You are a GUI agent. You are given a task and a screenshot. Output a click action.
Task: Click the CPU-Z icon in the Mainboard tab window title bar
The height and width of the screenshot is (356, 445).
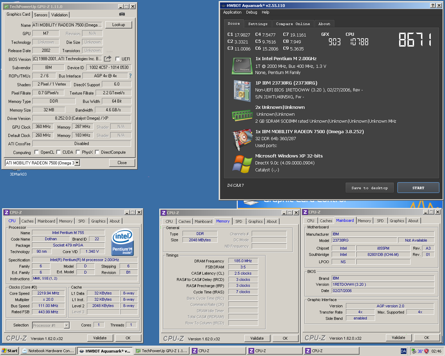(305, 212)
